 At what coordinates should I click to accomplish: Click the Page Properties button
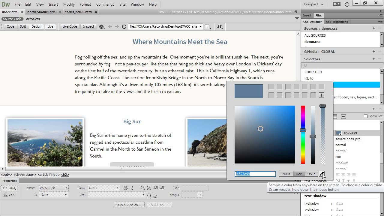129,204
